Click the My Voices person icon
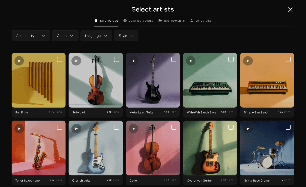The height and width of the screenshot is (187, 306). click(192, 21)
